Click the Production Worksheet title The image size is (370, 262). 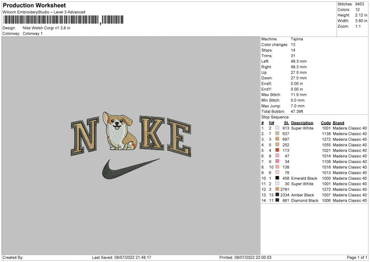(x=34, y=5)
